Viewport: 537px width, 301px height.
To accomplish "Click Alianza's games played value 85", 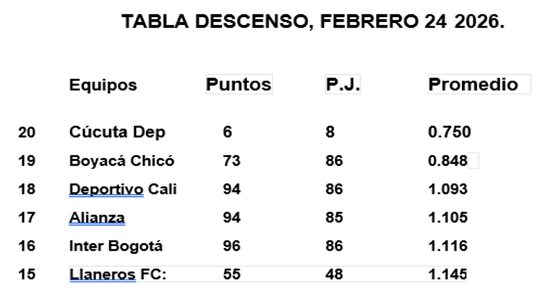I will click(334, 218).
